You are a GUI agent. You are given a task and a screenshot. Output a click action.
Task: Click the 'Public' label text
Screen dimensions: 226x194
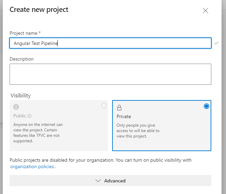click(x=19, y=116)
